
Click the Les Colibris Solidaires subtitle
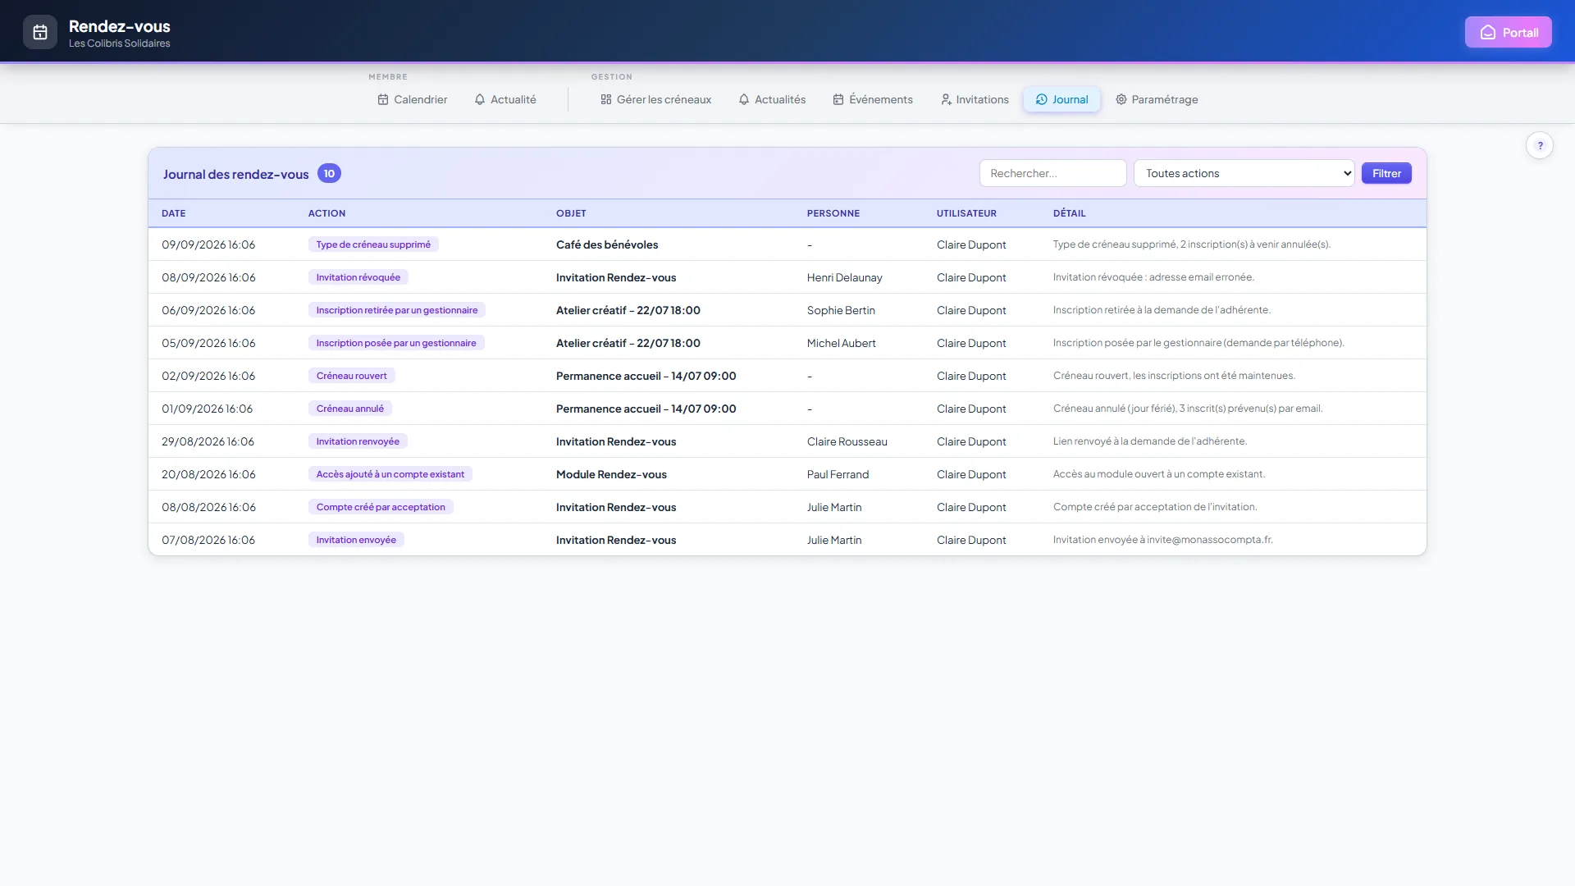[x=120, y=43]
